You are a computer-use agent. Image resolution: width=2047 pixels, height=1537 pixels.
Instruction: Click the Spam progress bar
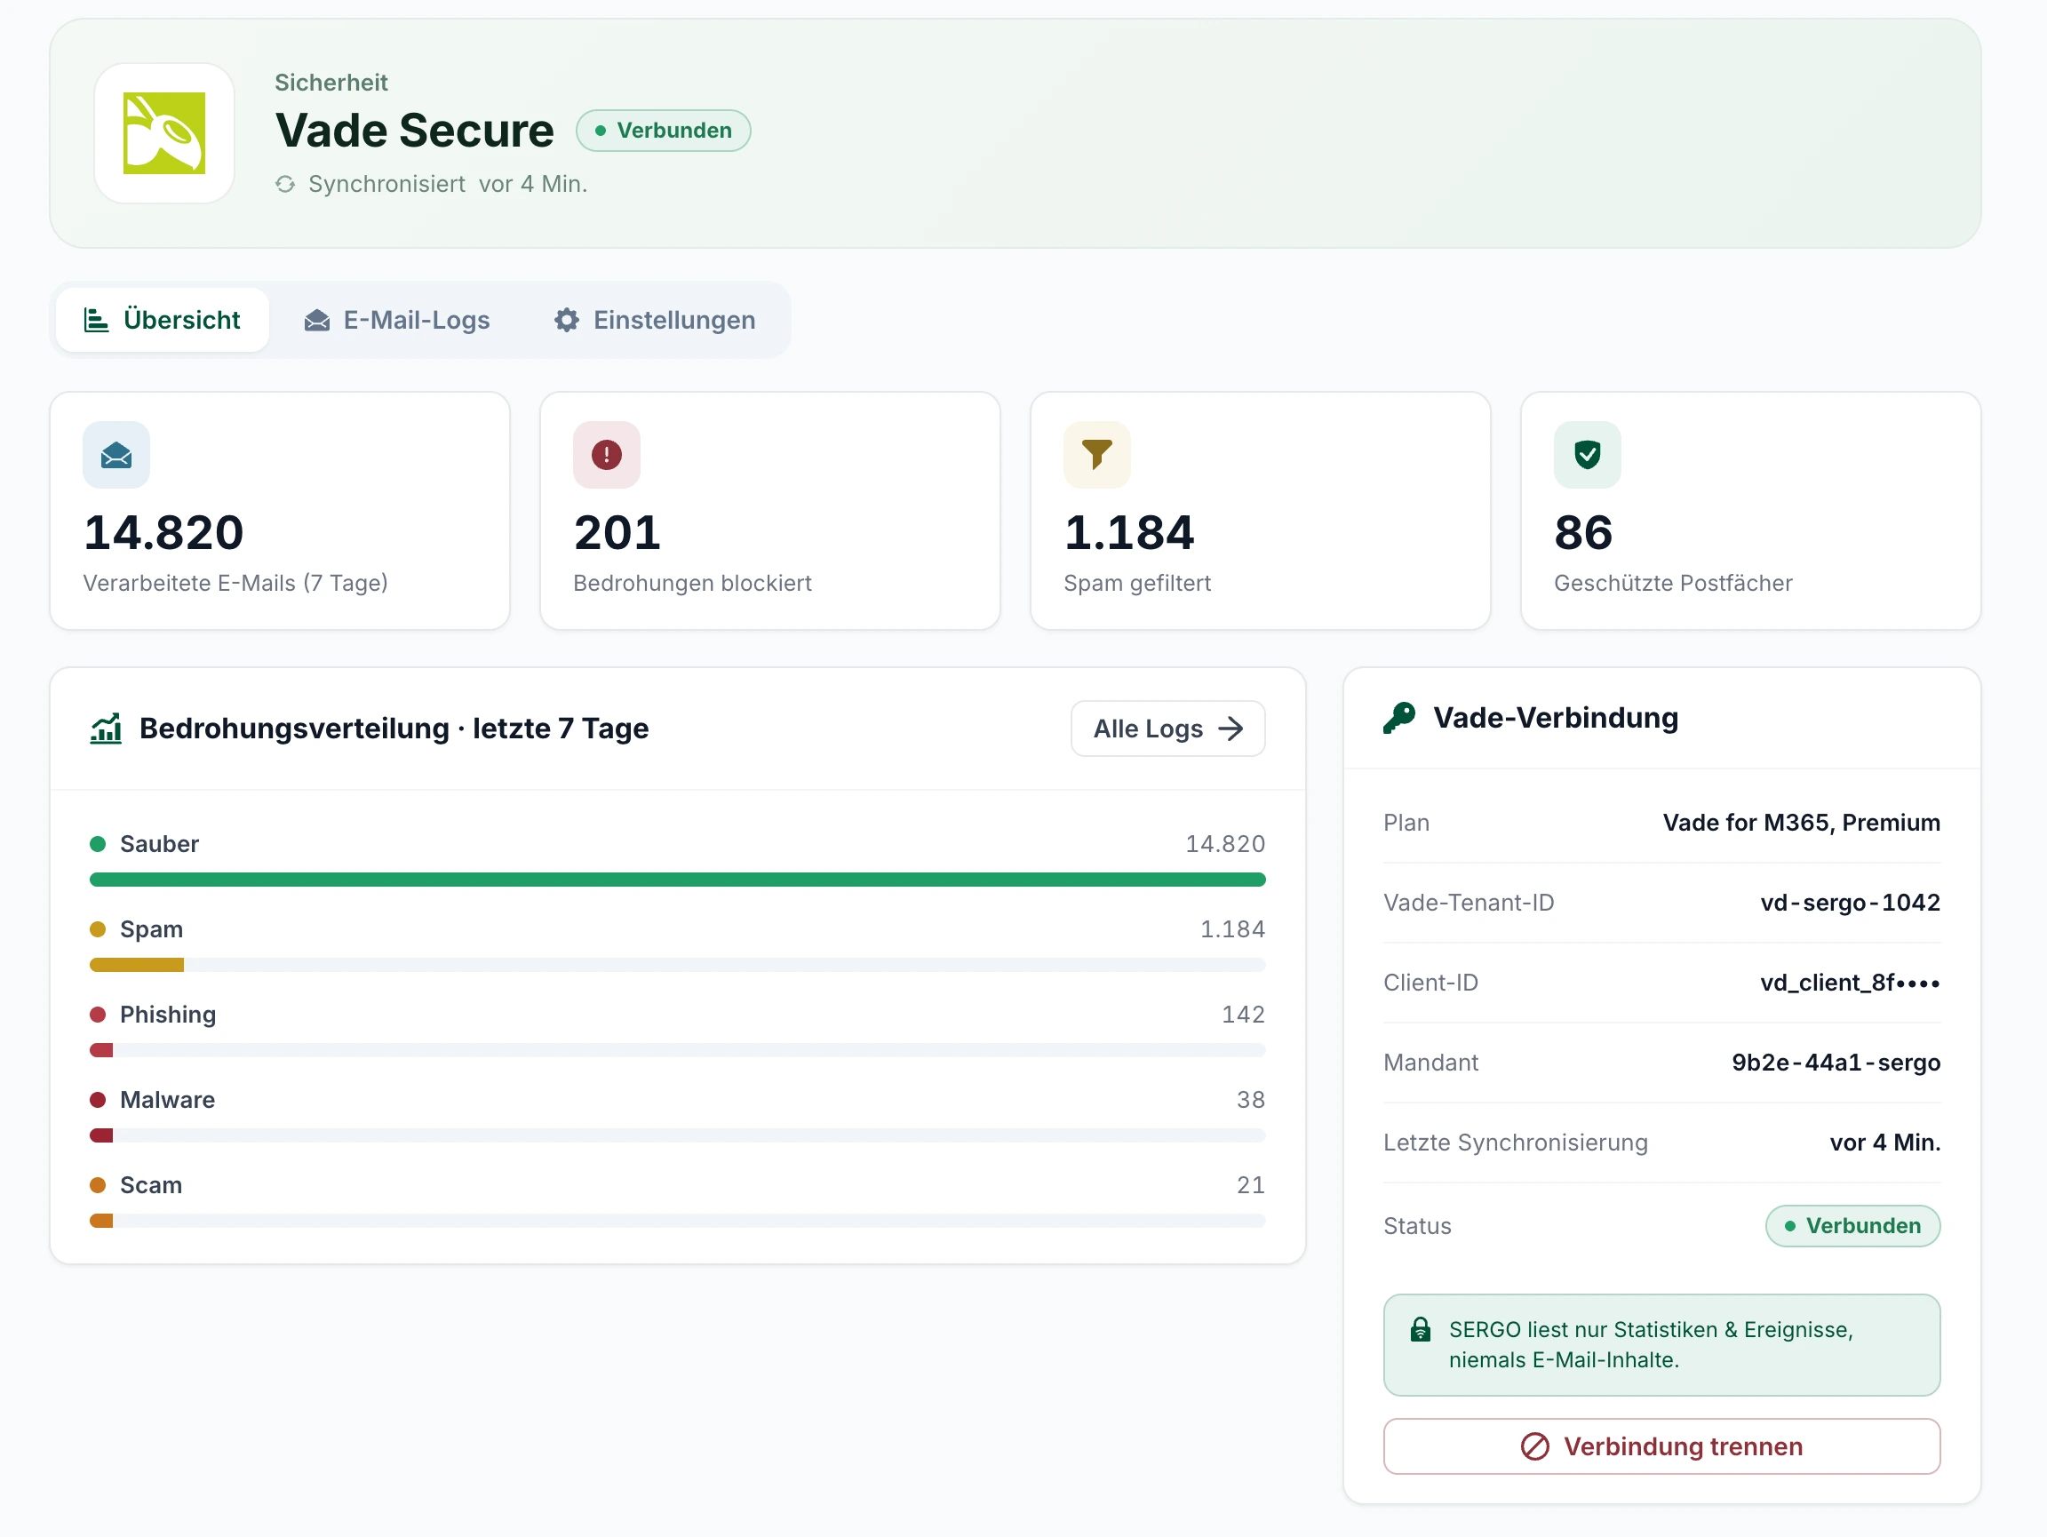click(x=677, y=964)
